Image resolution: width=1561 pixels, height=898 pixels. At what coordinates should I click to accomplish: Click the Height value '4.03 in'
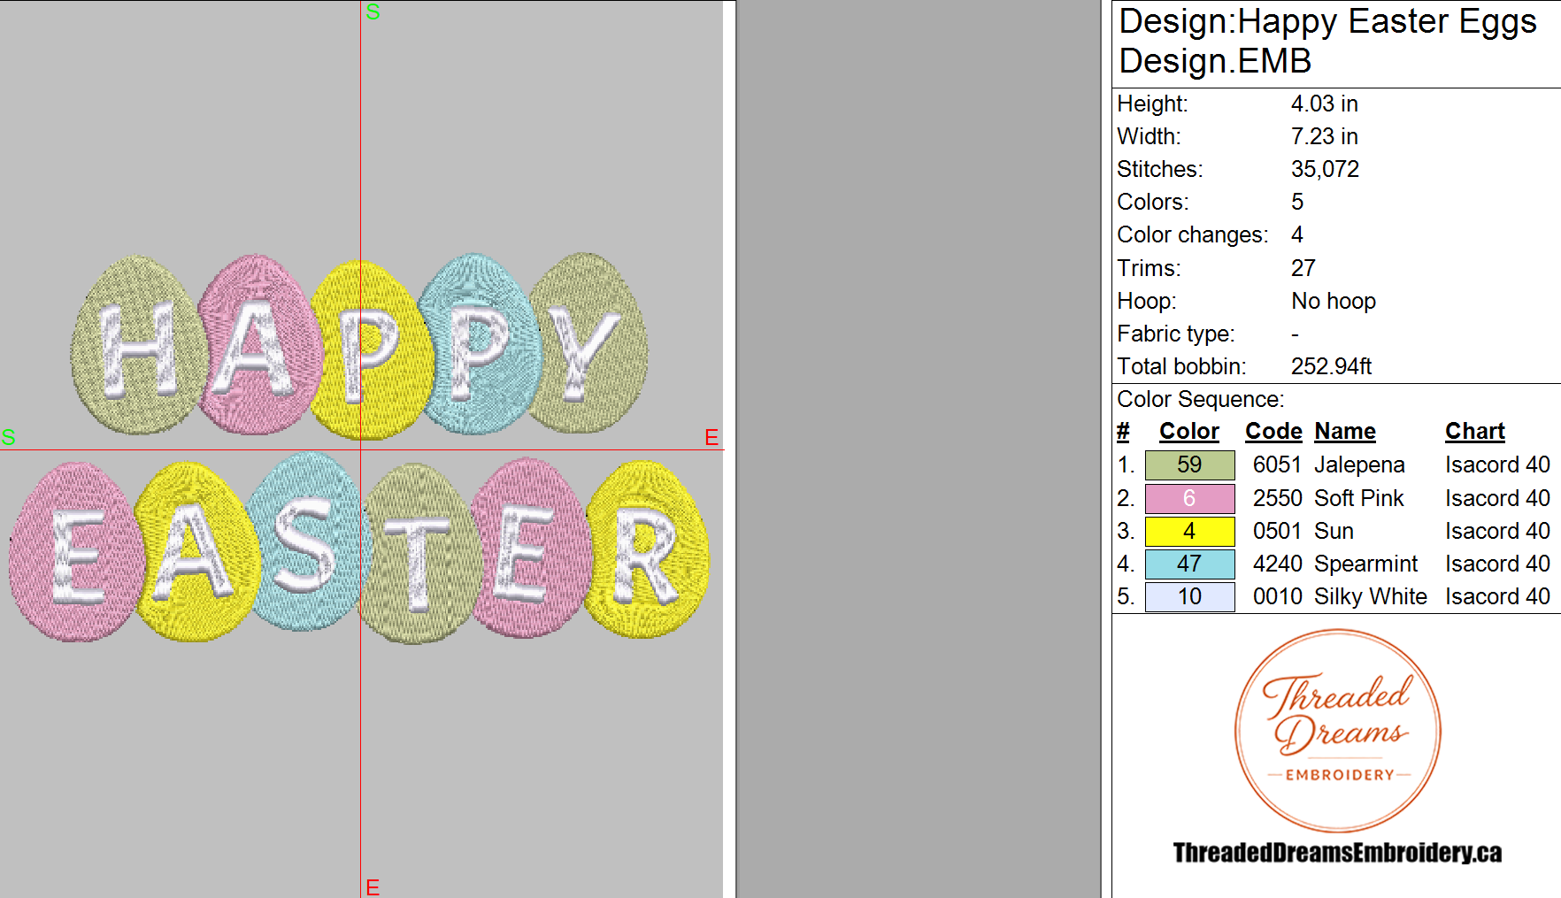tap(1324, 104)
